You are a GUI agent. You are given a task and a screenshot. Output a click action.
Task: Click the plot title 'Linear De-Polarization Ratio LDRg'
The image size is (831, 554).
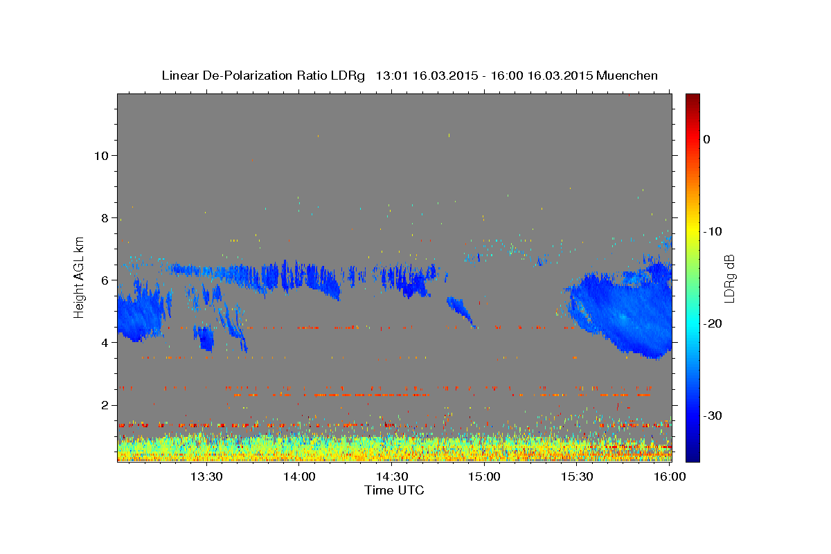coord(263,75)
